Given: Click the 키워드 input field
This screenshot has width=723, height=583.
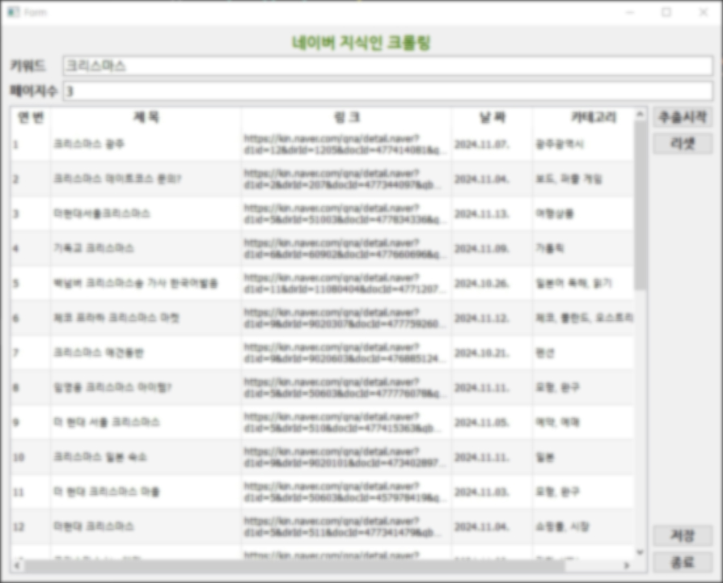Looking at the screenshot, I should click(x=388, y=66).
